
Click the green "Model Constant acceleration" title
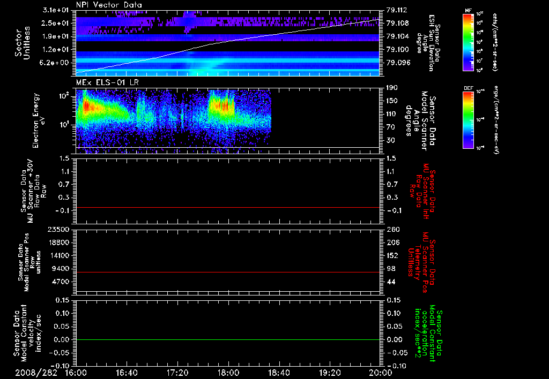(428, 333)
